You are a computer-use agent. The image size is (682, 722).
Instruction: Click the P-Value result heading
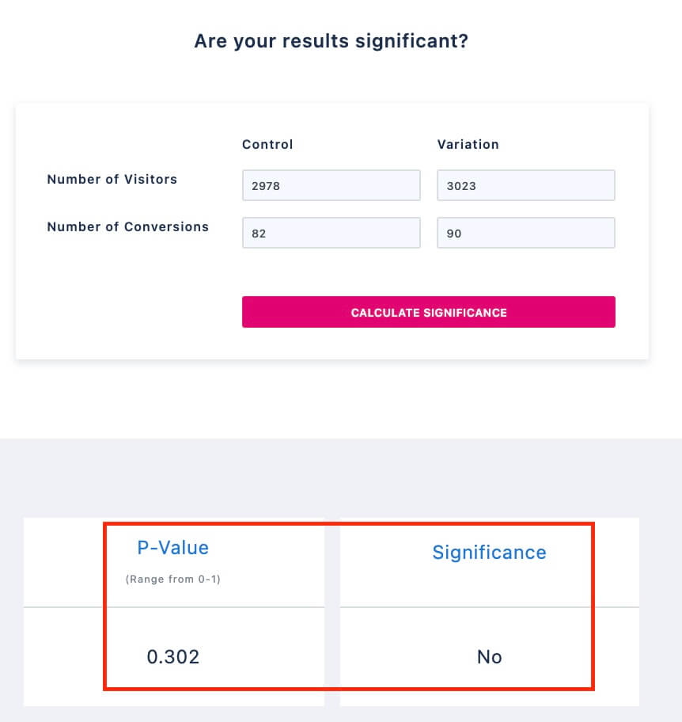click(173, 548)
